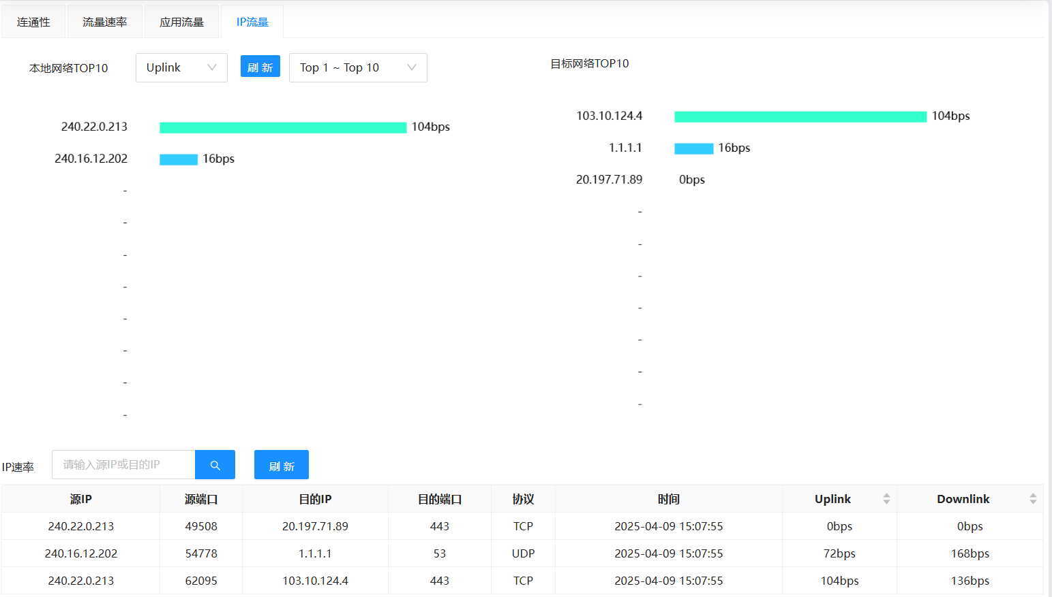The height and width of the screenshot is (597, 1052).
Task: Click the green bar for 240.22.0.213
Action: pos(283,128)
